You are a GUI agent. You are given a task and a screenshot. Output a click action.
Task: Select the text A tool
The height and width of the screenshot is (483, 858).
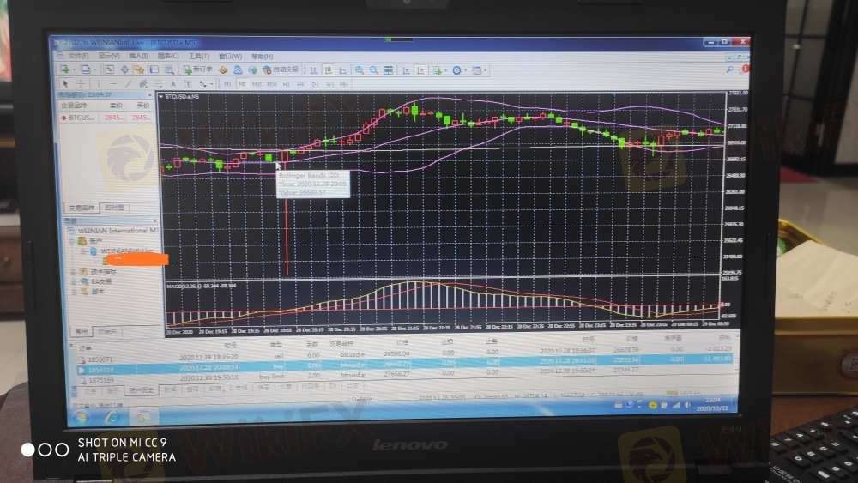click(173, 84)
